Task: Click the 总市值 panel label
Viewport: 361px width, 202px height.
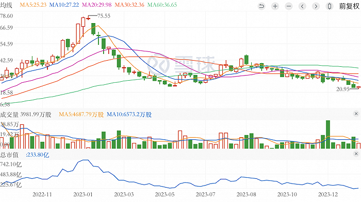Action: coord(9,155)
